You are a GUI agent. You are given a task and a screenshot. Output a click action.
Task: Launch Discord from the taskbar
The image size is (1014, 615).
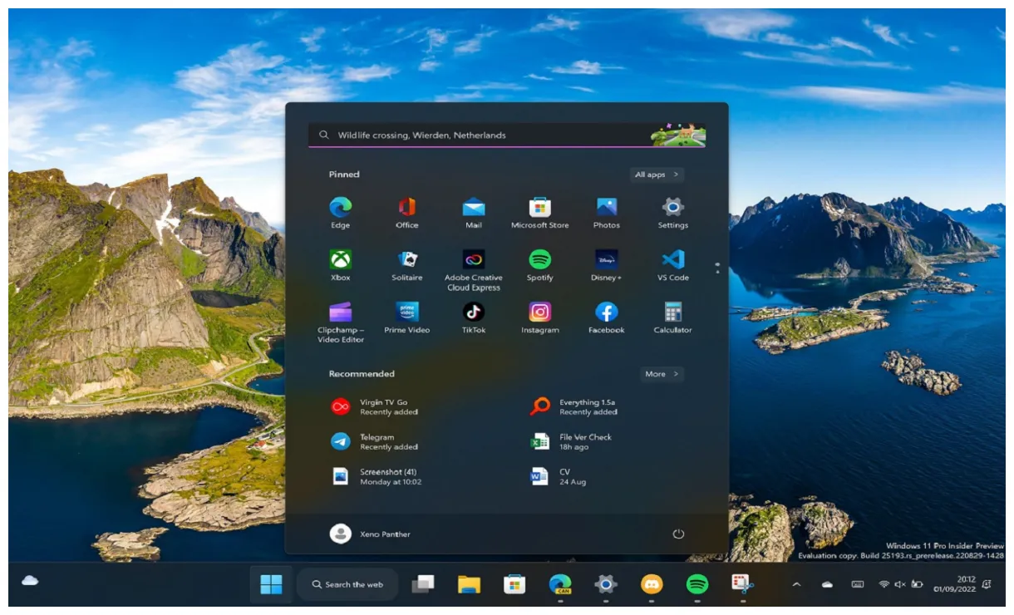[x=652, y=584]
